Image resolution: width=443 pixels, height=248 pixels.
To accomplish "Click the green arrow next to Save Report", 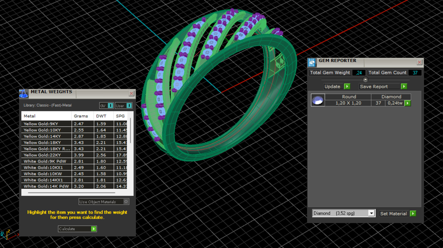I will [x=404, y=86].
